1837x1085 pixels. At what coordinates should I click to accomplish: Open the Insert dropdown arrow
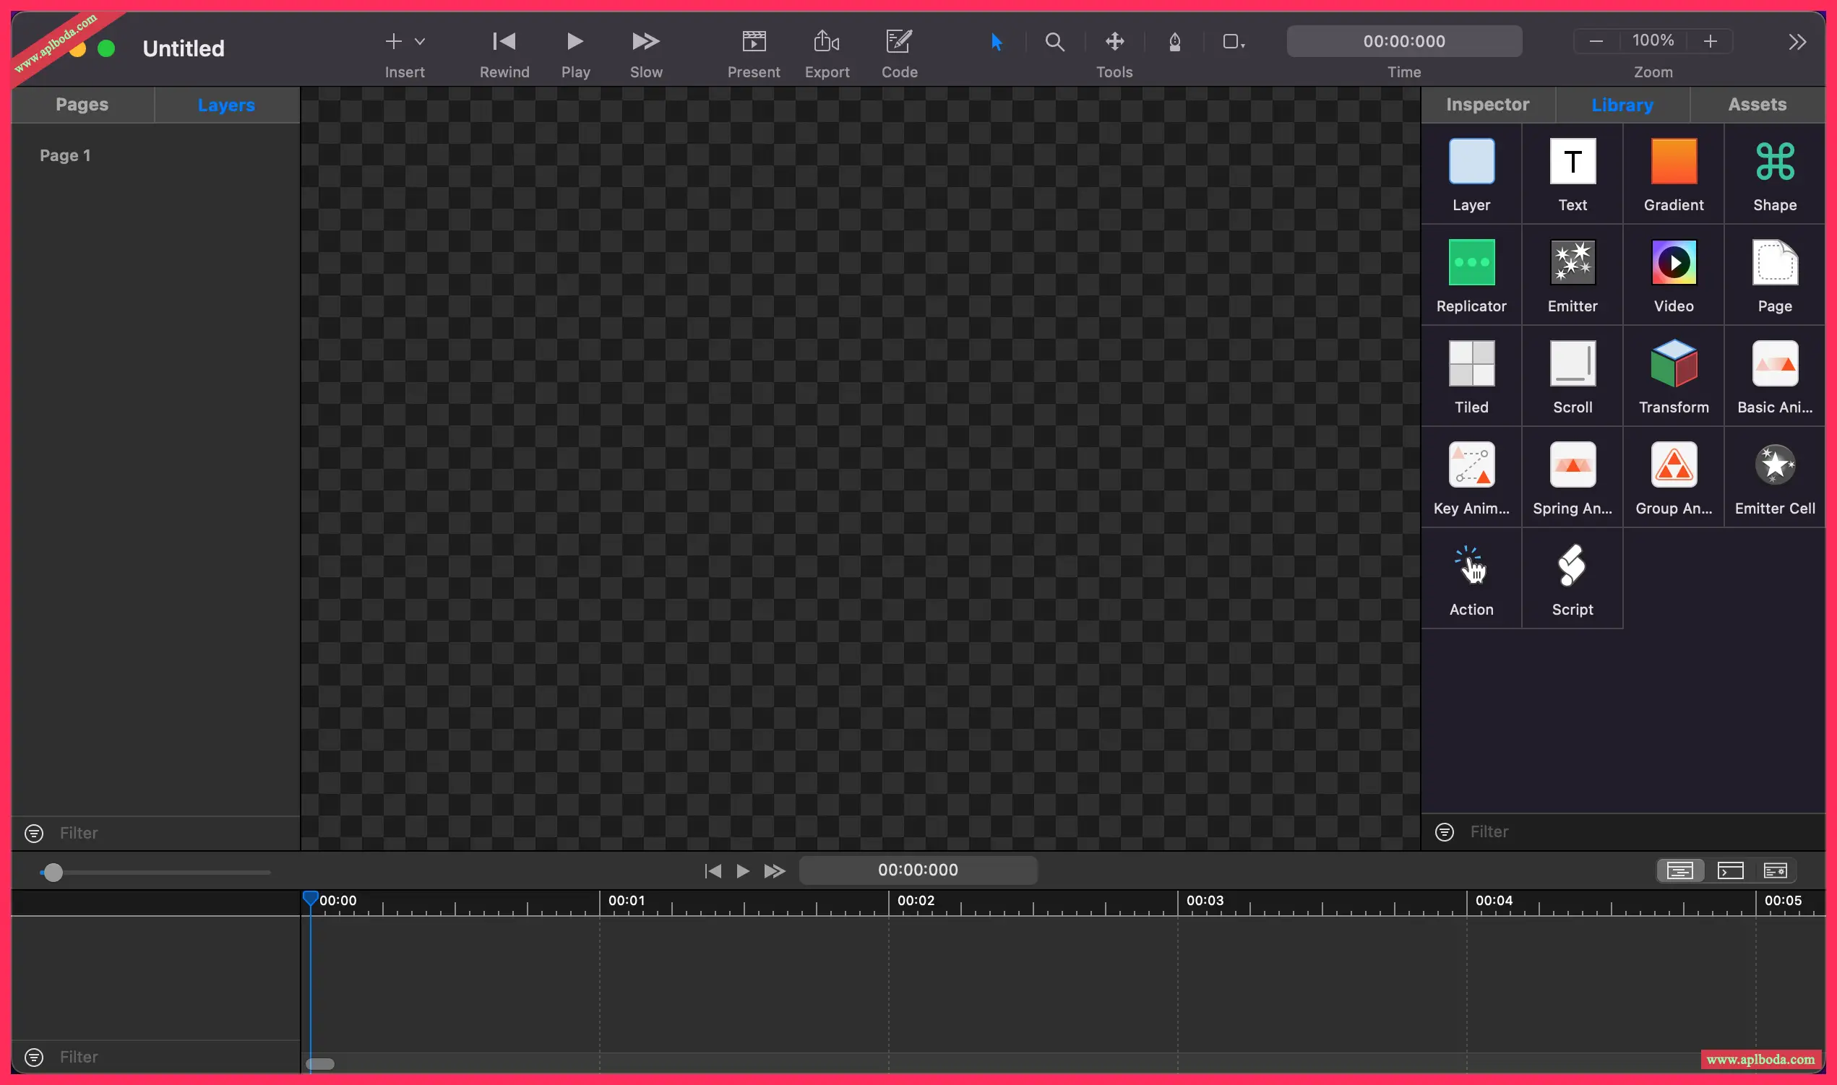point(420,42)
